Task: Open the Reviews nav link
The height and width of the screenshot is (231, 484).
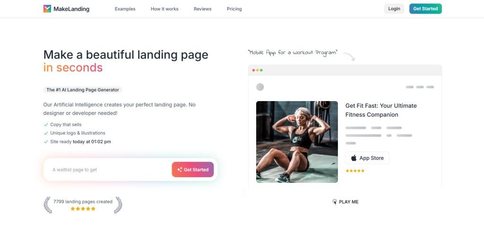Action: (202, 9)
